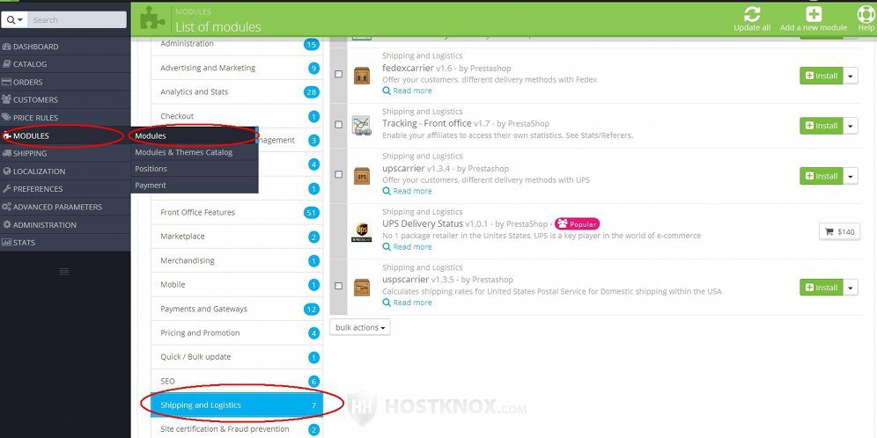Select the Checkout category
This screenshot has width=877, height=438.
(x=237, y=115)
